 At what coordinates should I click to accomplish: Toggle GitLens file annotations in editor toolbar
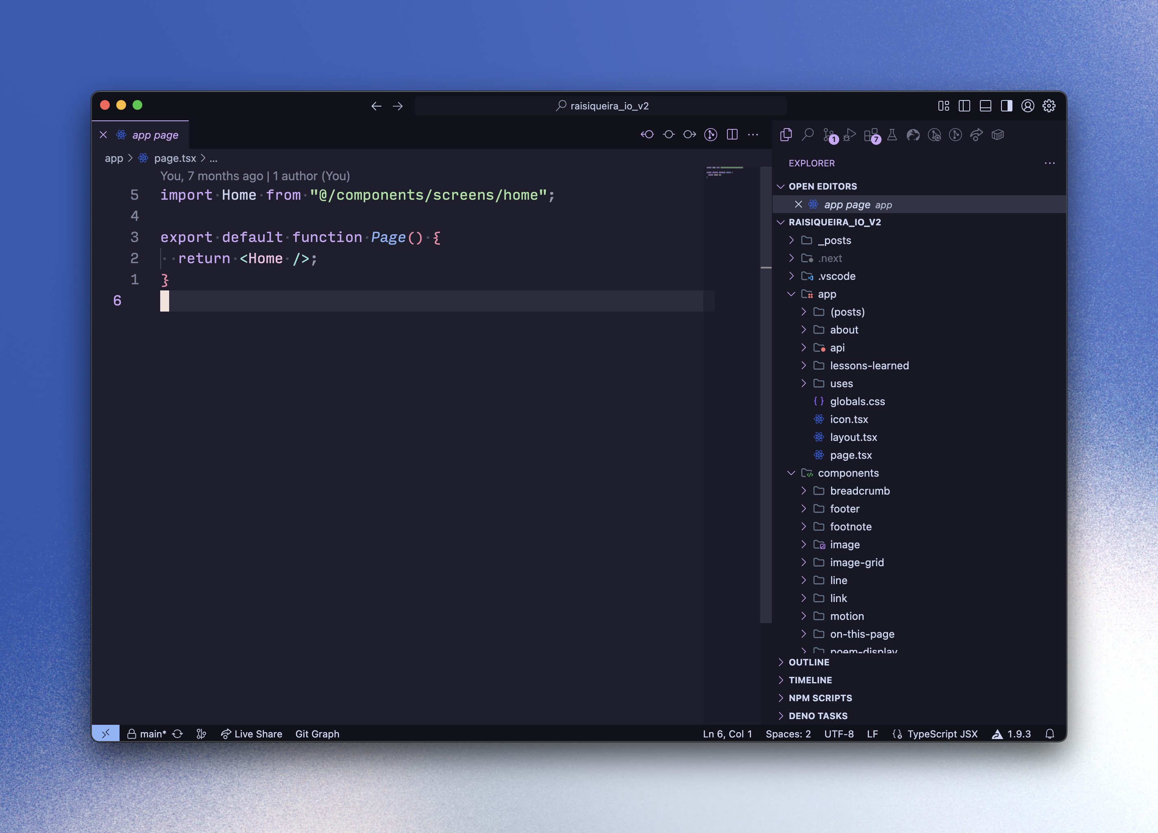711,134
